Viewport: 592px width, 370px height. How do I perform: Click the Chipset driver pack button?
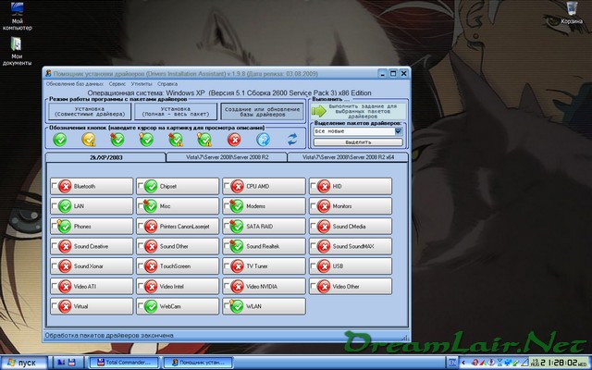pyautogui.click(x=176, y=186)
